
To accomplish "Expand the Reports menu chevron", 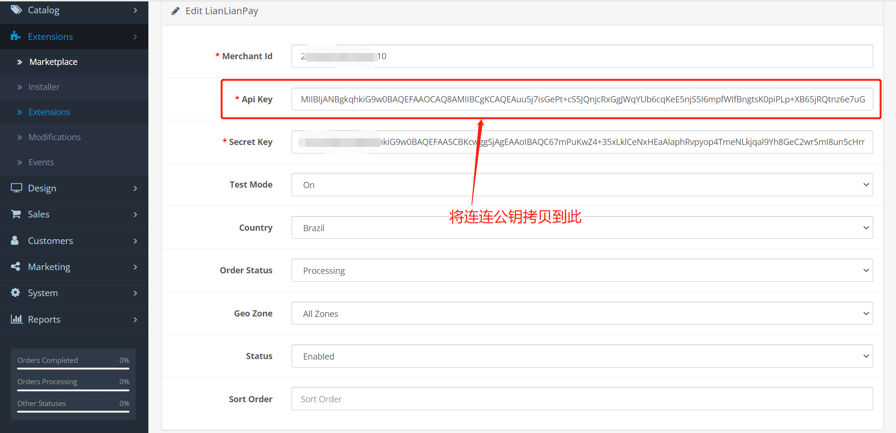I will [135, 319].
